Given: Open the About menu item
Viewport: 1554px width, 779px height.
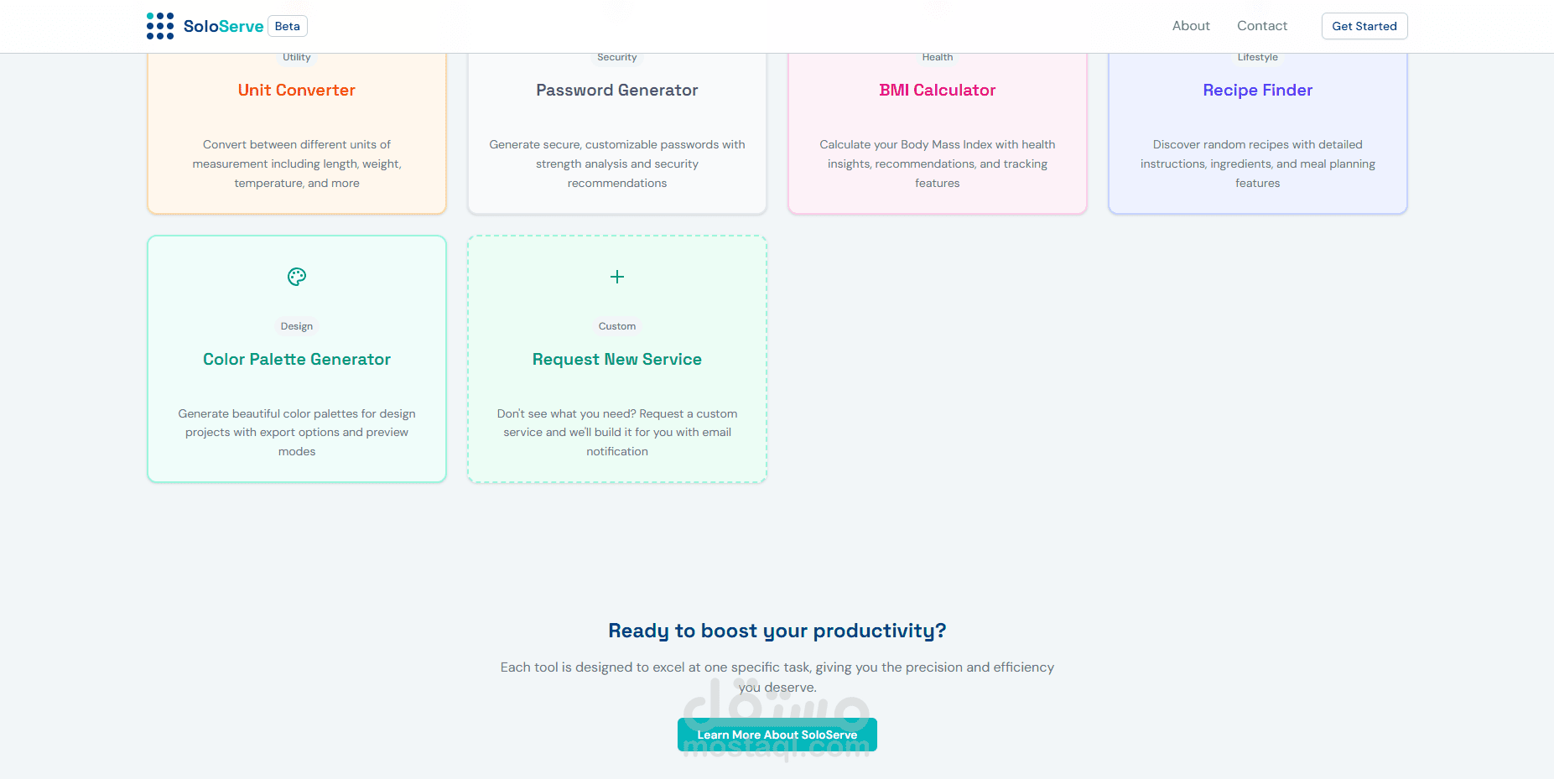Looking at the screenshot, I should [x=1191, y=26].
